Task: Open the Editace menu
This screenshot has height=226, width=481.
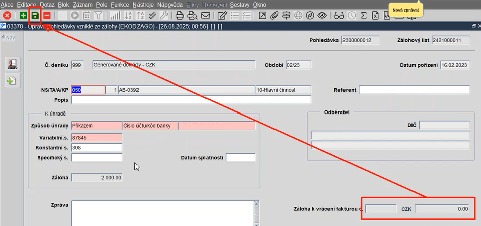Action: (27, 5)
